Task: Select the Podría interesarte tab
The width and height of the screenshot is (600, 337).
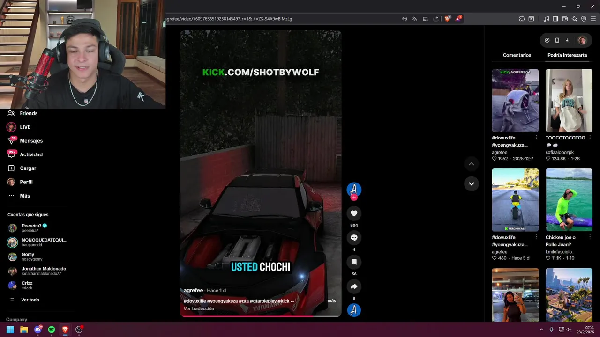Action: click(x=567, y=55)
